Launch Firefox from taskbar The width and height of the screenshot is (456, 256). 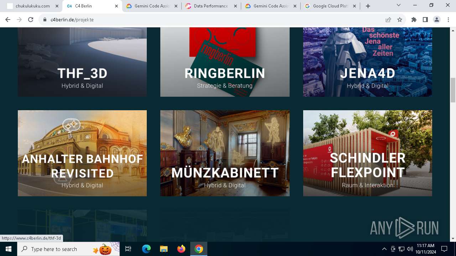click(181, 249)
